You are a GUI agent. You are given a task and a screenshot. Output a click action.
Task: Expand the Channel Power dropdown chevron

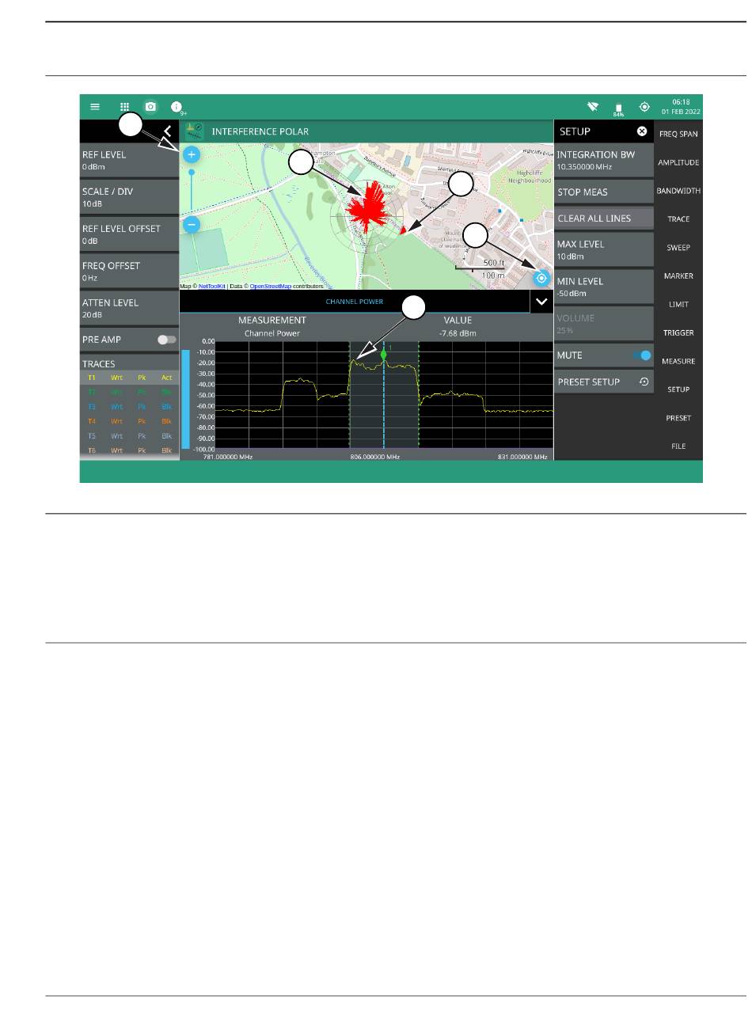[x=541, y=302]
